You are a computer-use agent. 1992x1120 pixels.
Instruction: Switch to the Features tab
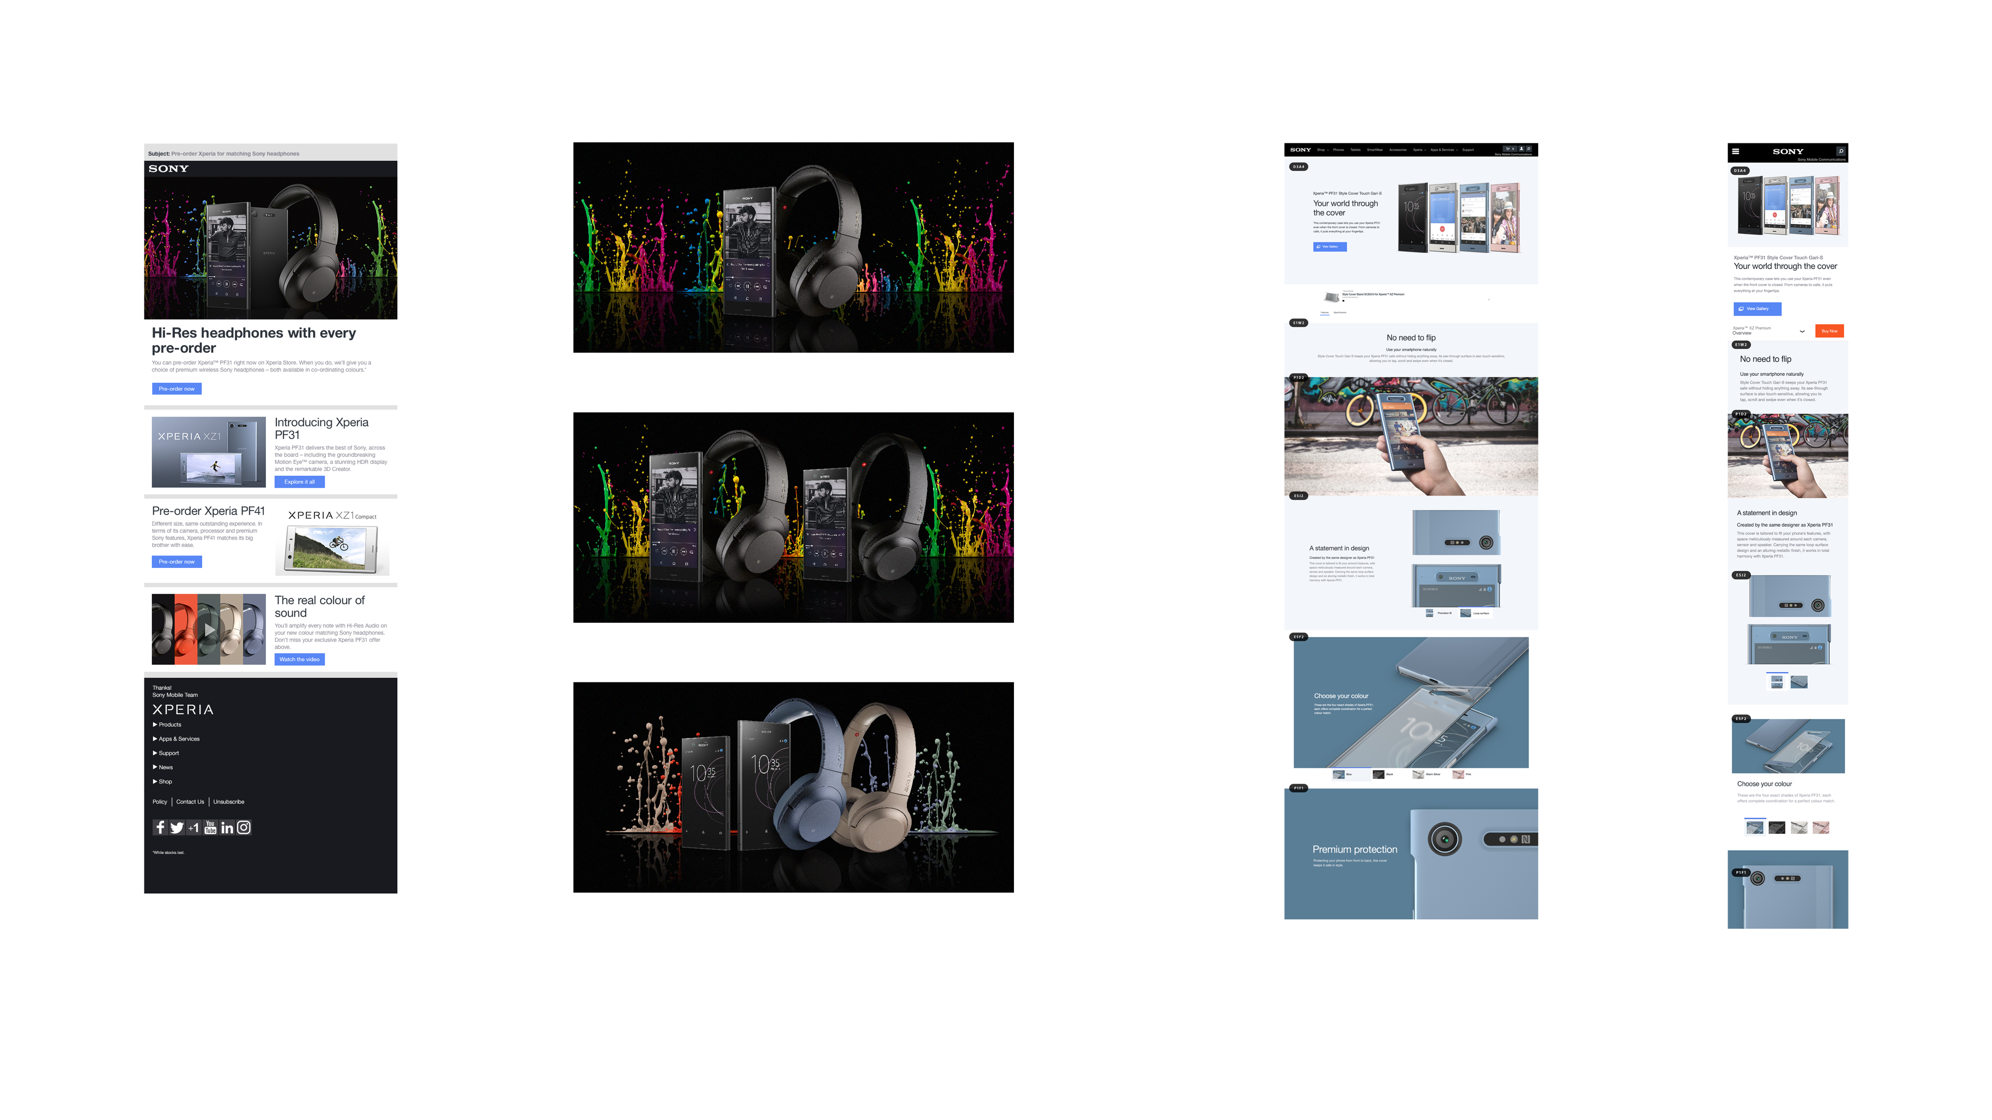click(1325, 313)
